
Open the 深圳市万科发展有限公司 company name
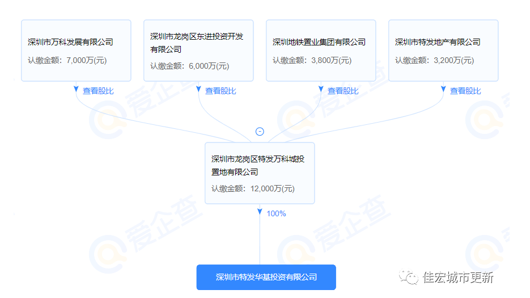(x=70, y=42)
